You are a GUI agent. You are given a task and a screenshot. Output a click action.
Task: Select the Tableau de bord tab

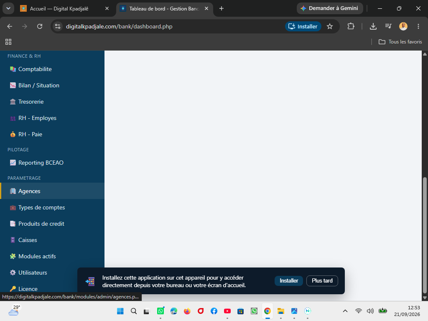tap(164, 9)
